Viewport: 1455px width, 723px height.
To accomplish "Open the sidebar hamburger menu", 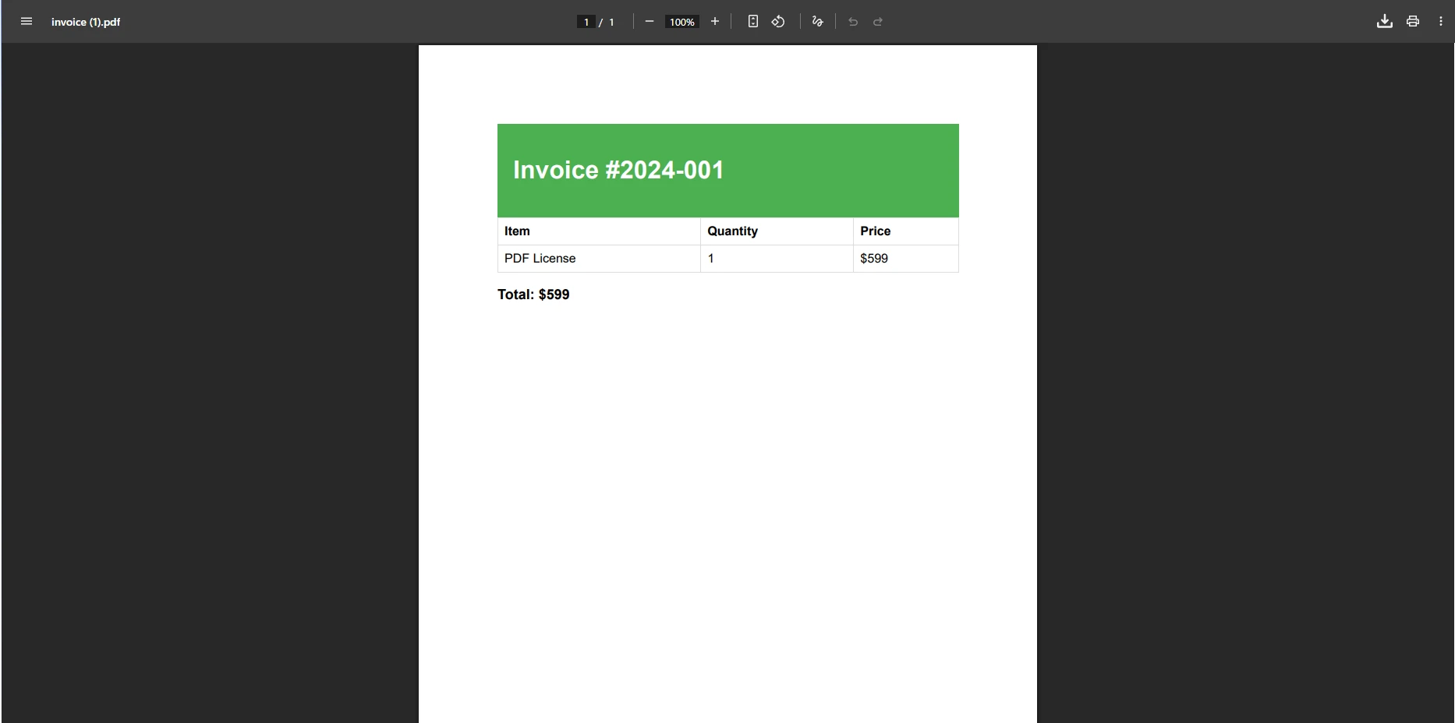I will [x=26, y=21].
